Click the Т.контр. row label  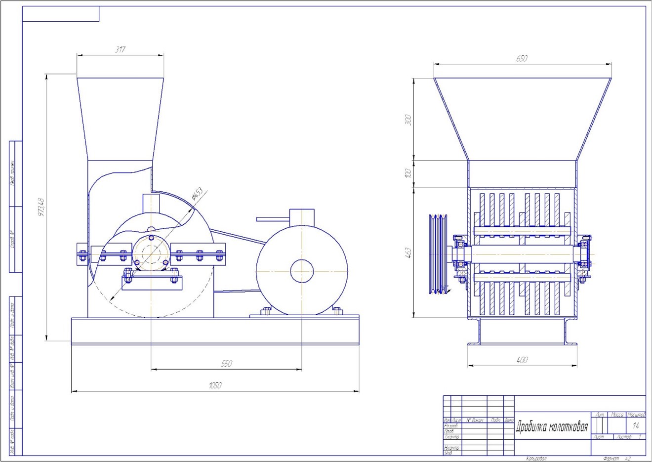452,437
